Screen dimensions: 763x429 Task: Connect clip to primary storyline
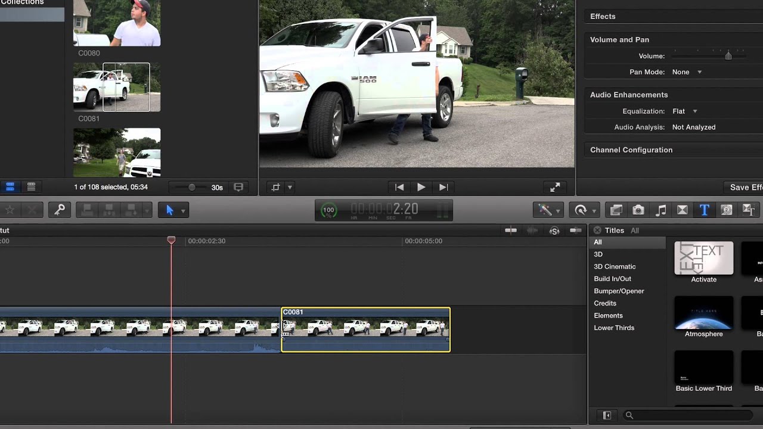(88, 210)
